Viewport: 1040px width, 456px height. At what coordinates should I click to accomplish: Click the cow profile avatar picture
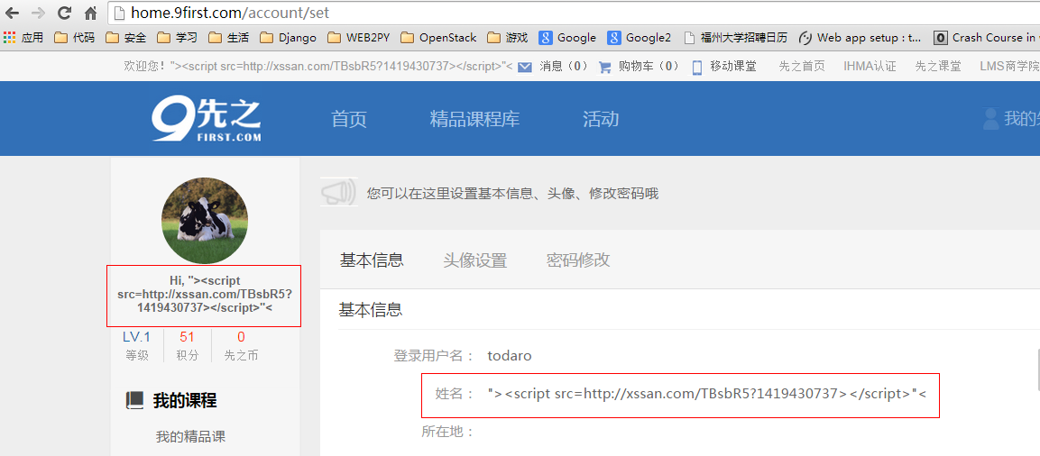tap(205, 221)
